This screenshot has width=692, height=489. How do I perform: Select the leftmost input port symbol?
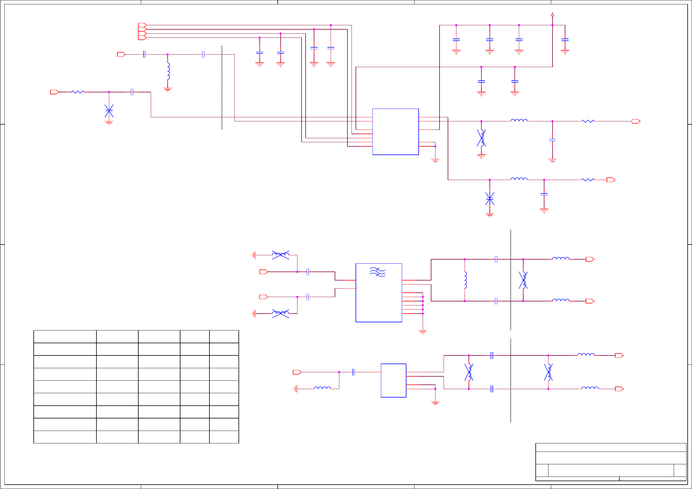(x=54, y=92)
